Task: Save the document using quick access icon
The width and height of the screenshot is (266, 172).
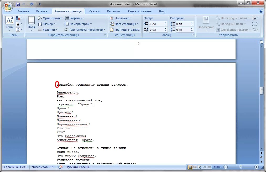Action: pos(18,4)
